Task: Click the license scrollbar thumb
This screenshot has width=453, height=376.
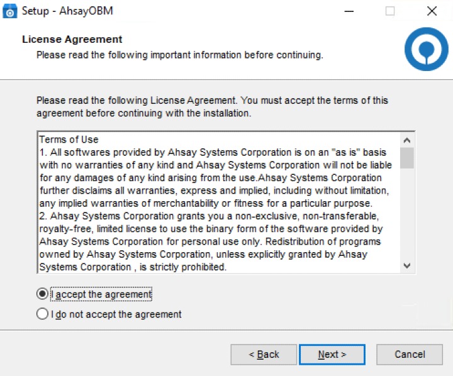Action: coord(407,158)
